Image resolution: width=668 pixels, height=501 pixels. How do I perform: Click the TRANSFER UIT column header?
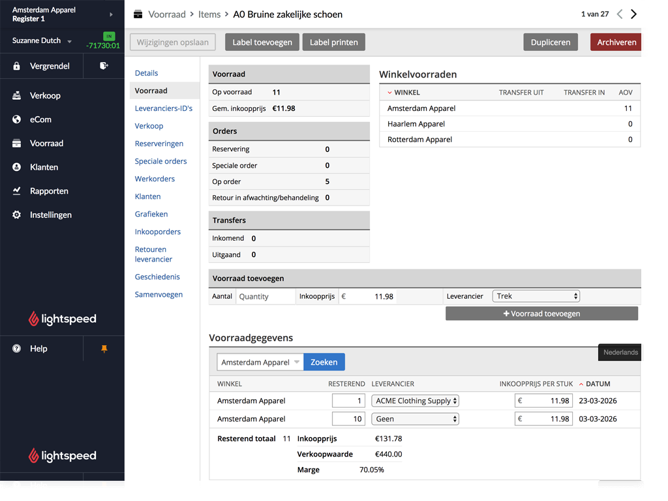point(521,93)
